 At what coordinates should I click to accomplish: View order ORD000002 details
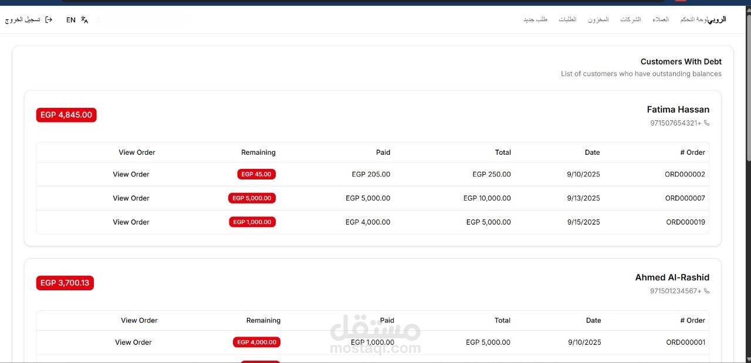pyautogui.click(x=131, y=174)
